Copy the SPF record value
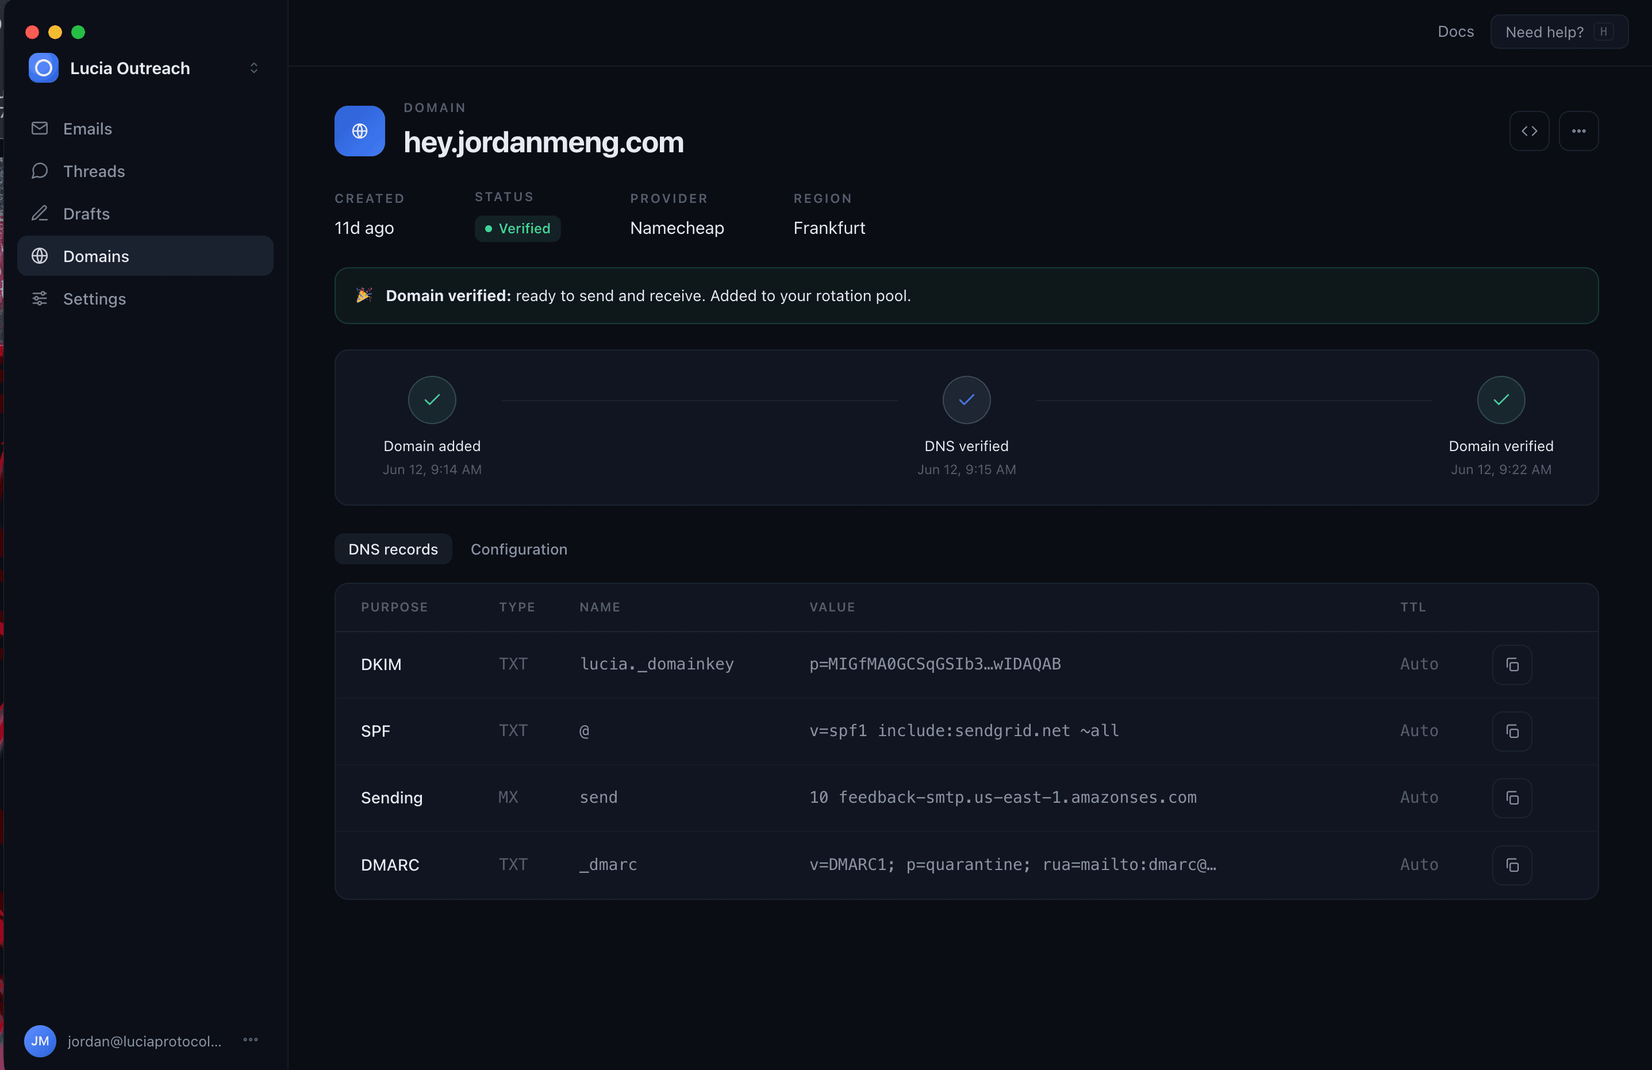This screenshot has width=1652, height=1070. coord(1512,732)
